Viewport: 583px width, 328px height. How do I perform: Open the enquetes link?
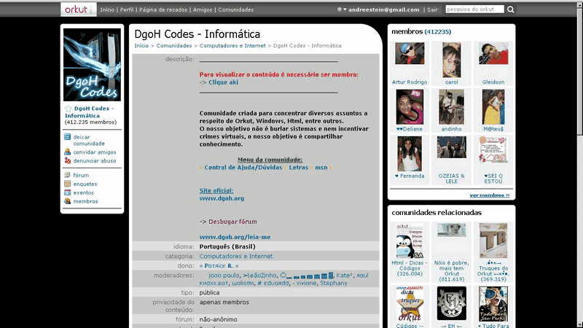click(x=85, y=184)
